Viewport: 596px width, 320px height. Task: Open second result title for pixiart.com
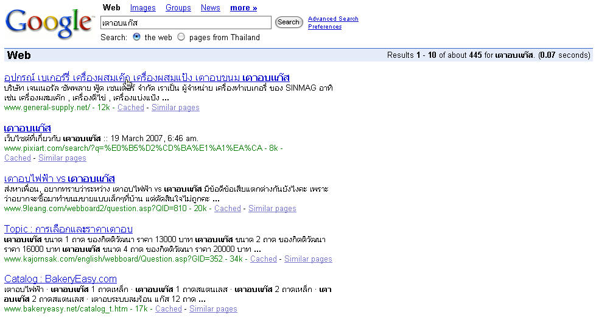[x=27, y=128]
